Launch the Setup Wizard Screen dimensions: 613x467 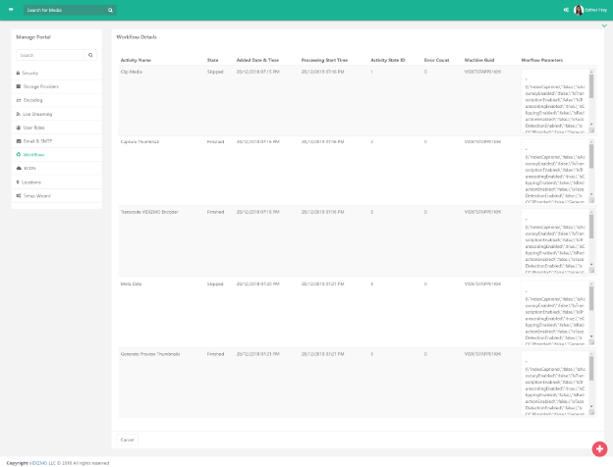click(x=35, y=195)
